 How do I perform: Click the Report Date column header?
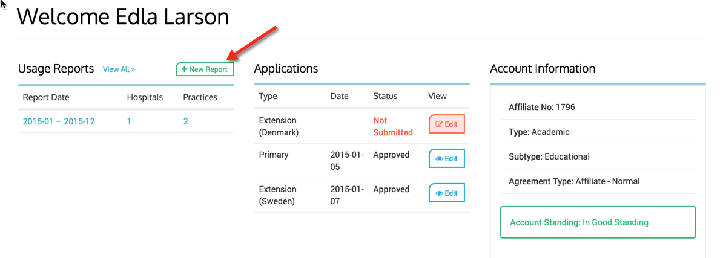coord(46,97)
